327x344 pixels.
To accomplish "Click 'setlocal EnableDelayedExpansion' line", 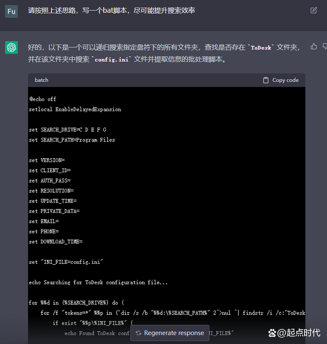I will tap(75, 109).
